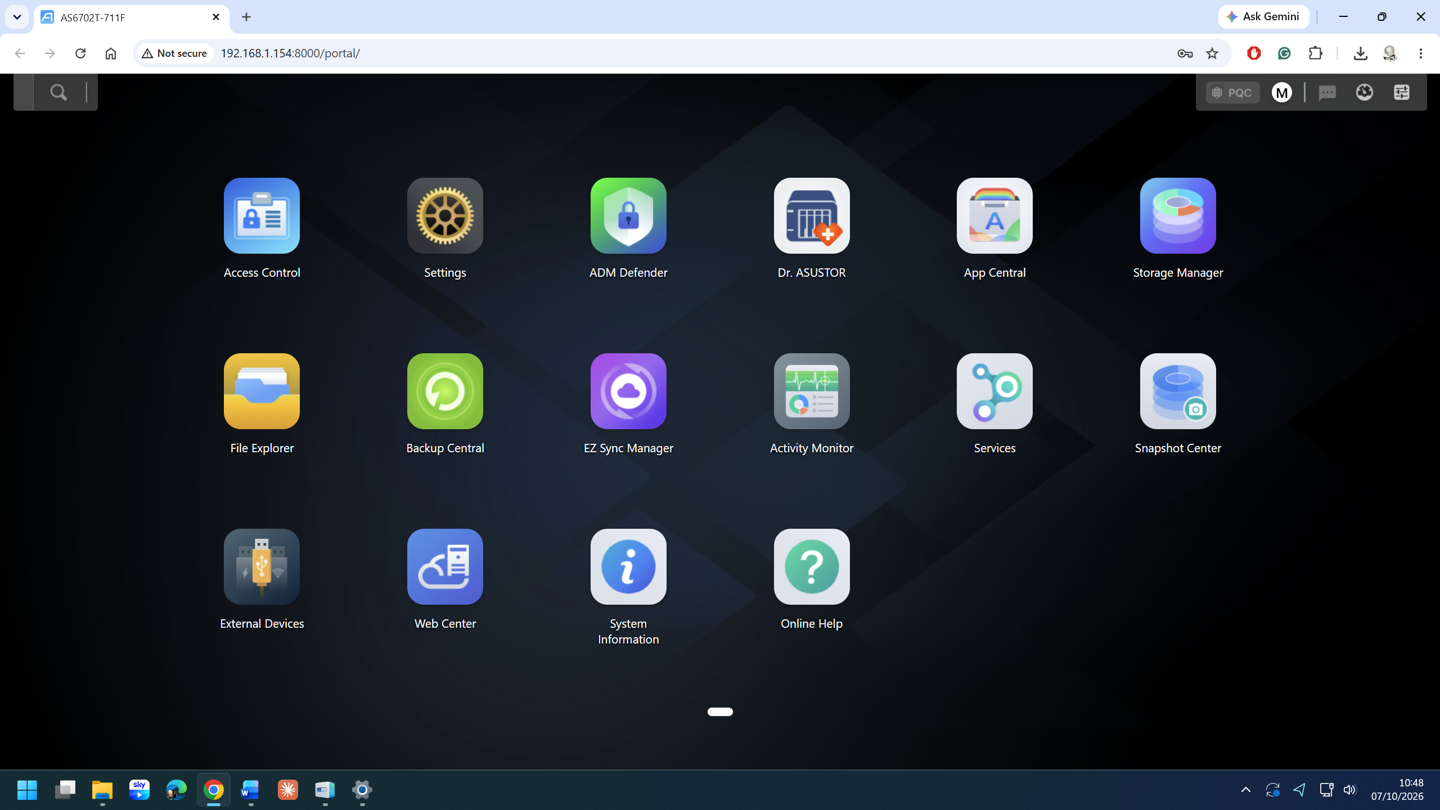Bookmark this page with the star
1440x810 pixels.
[x=1212, y=53]
